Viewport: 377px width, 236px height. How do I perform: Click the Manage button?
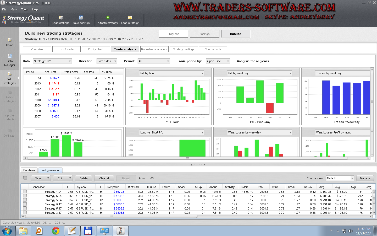(365, 178)
